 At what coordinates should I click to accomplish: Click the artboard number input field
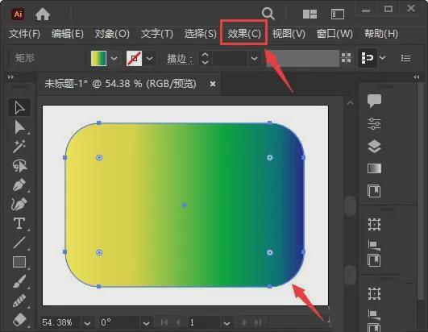(203, 322)
